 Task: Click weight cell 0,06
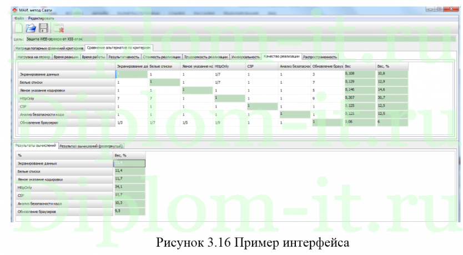(359, 122)
